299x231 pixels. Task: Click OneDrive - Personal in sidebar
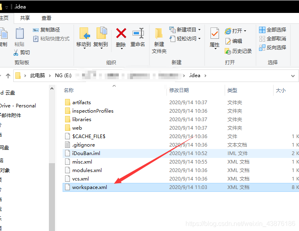[18, 105]
